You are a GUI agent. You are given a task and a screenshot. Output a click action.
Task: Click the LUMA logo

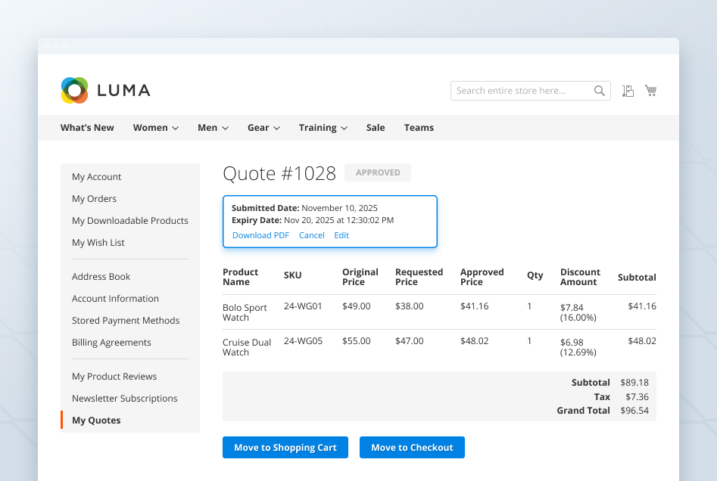click(x=105, y=90)
